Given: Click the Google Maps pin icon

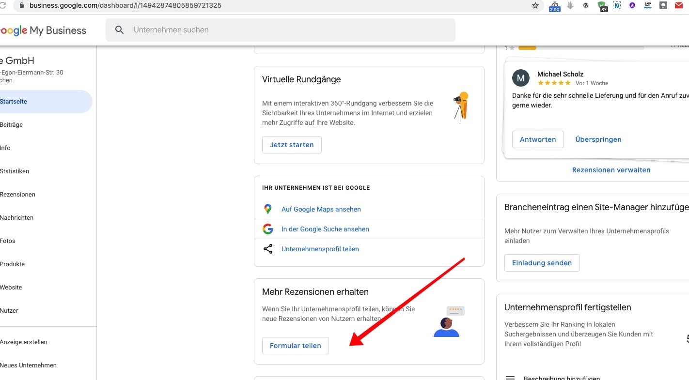Looking at the screenshot, I should coord(268,209).
